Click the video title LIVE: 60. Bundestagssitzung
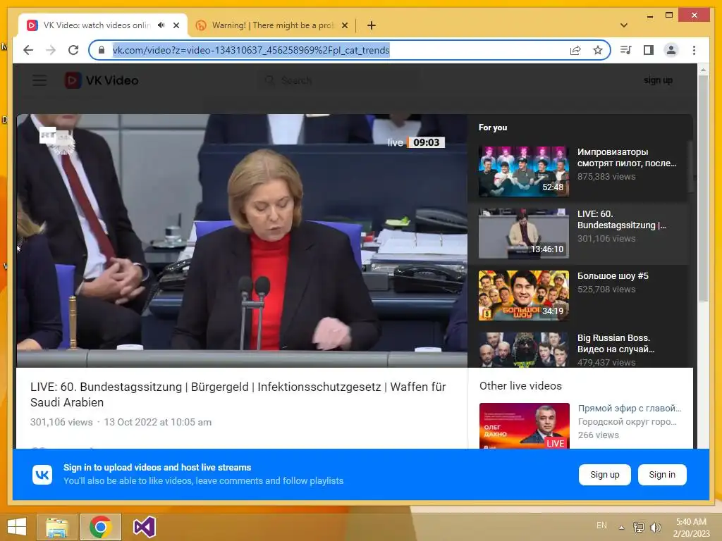Image resolution: width=722 pixels, height=541 pixels. [x=238, y=394]
